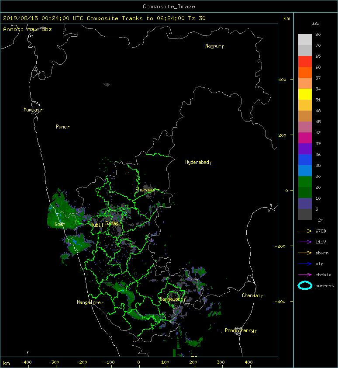Click the eb+bip magenta arrow legend icon
Screen dimensions: 338x368
click(x=305, y=274)
